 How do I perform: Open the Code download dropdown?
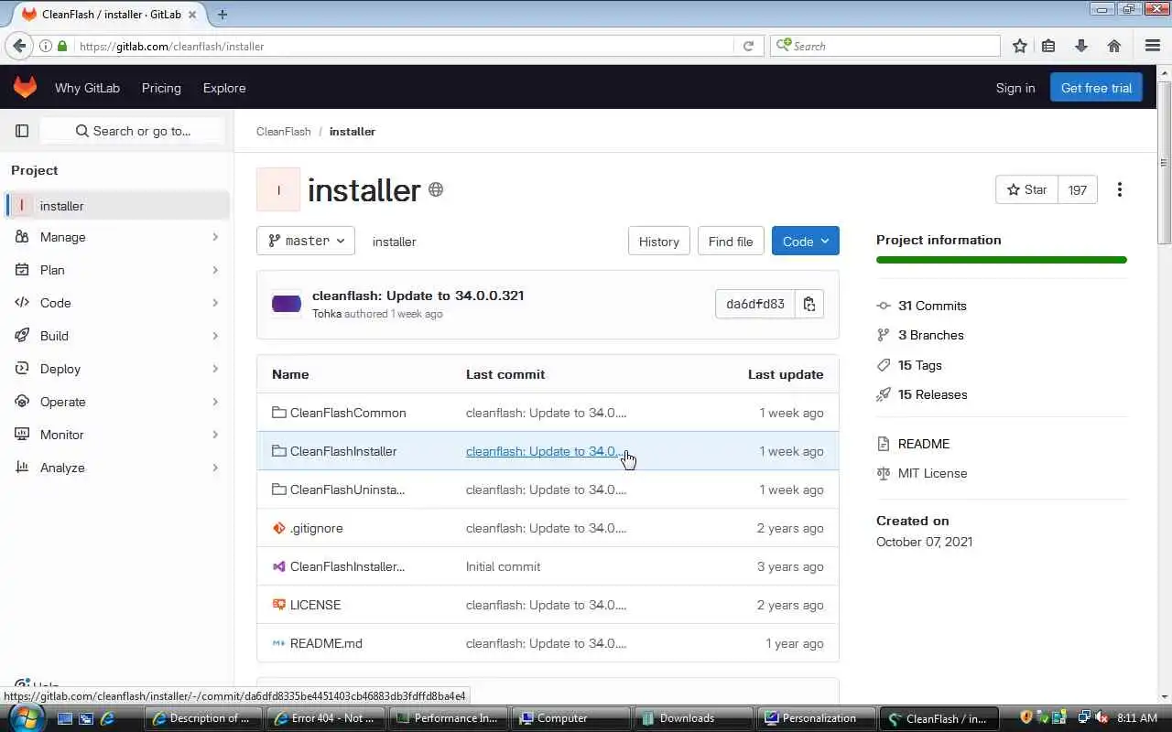806,242
